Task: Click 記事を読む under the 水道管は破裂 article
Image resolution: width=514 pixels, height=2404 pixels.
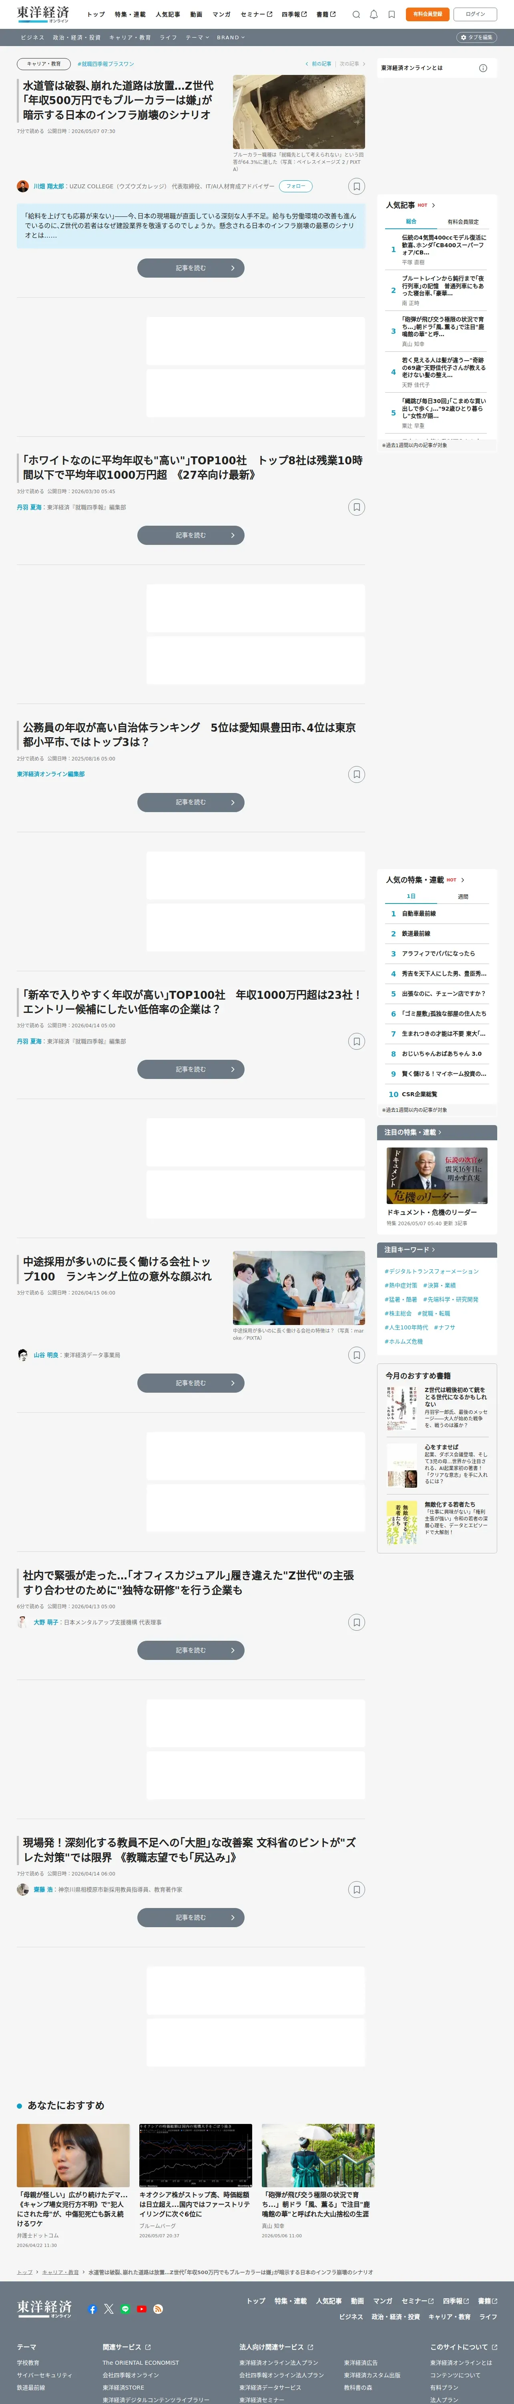Action: [x=191, y=268]
